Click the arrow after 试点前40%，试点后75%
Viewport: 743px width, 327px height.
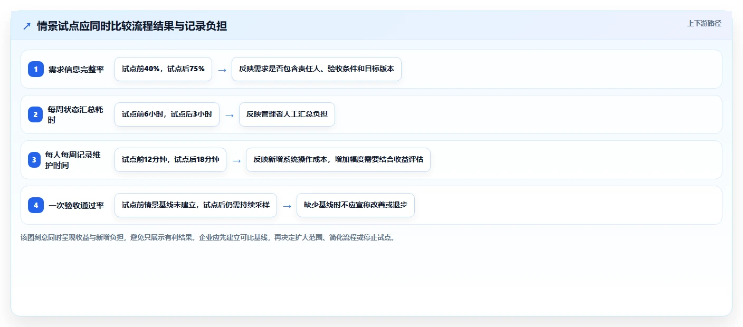[x=222, y=70]
